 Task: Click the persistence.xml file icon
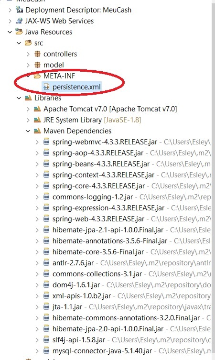pyautogui.click(x=46, y=87)
